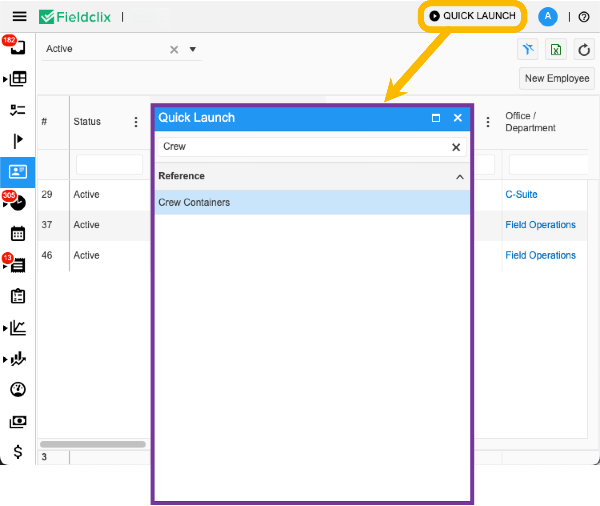Collapse the Reference section
This screenshot has width=600, height=506.
(460, 177)
